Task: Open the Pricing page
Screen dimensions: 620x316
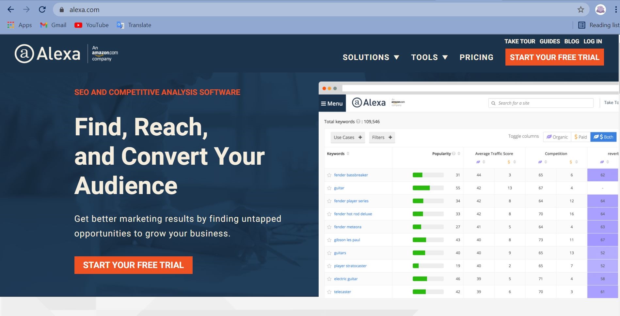Action: 476,57
